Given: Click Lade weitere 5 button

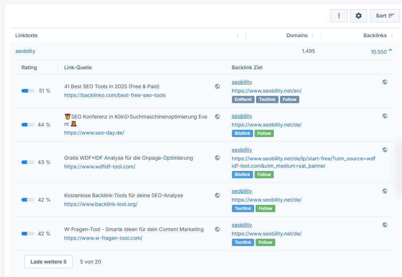Looking at the screenshot, I should click(x=48, y=262).
